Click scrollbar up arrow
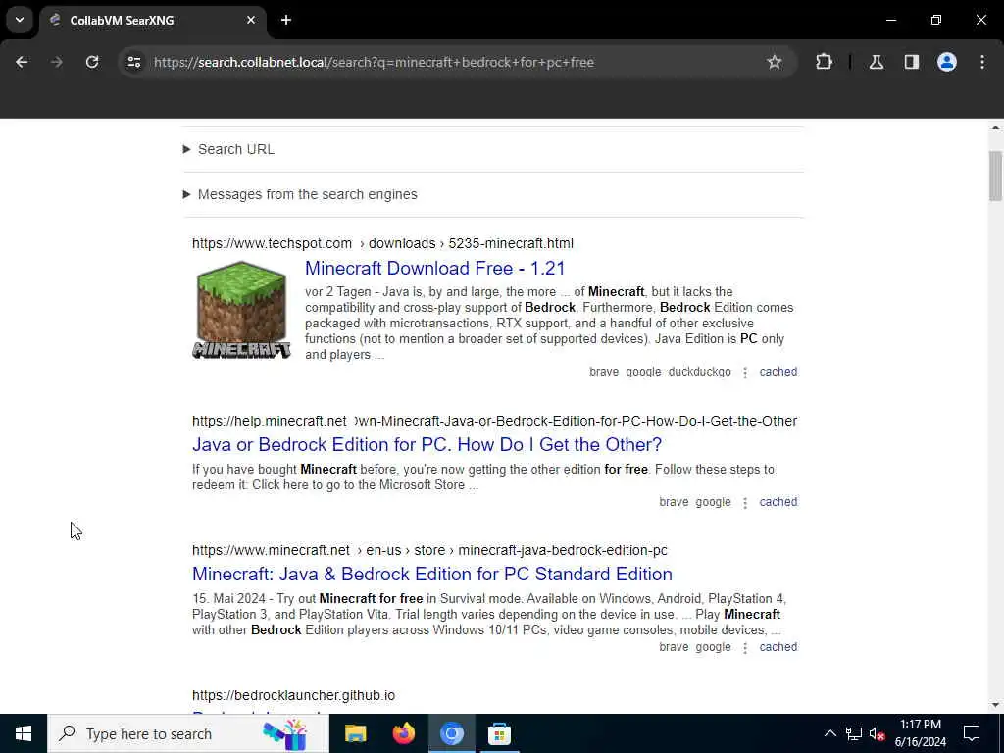Viewport: 1004px width, 753px height. click(996, 128)
